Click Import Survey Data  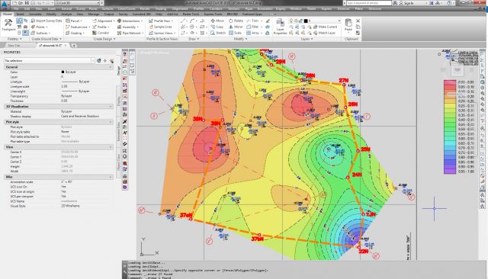(47, 21)
